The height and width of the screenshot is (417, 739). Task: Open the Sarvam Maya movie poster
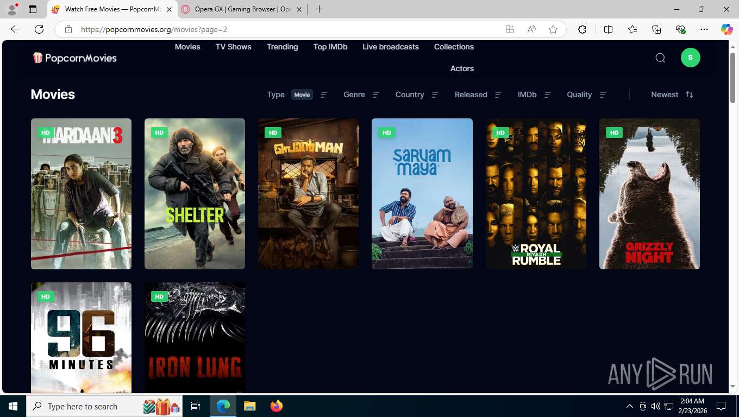pos(422,194)
